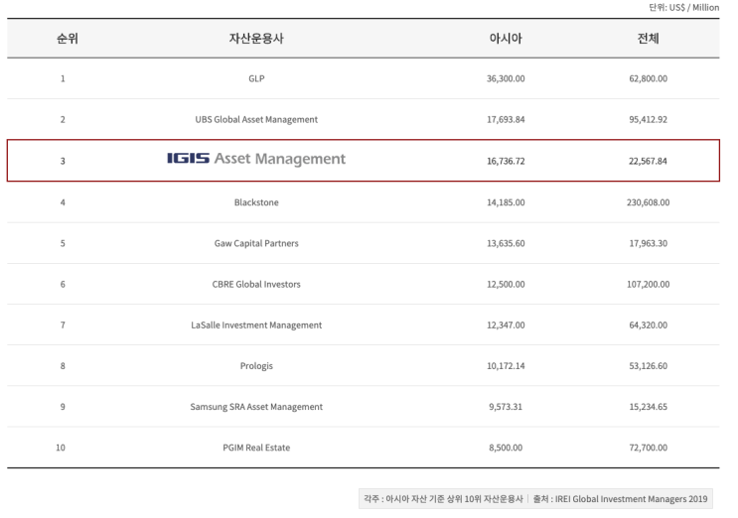Click PGIM Real Estate name
This screenshot has width=738, height=518.
(256, 448)
